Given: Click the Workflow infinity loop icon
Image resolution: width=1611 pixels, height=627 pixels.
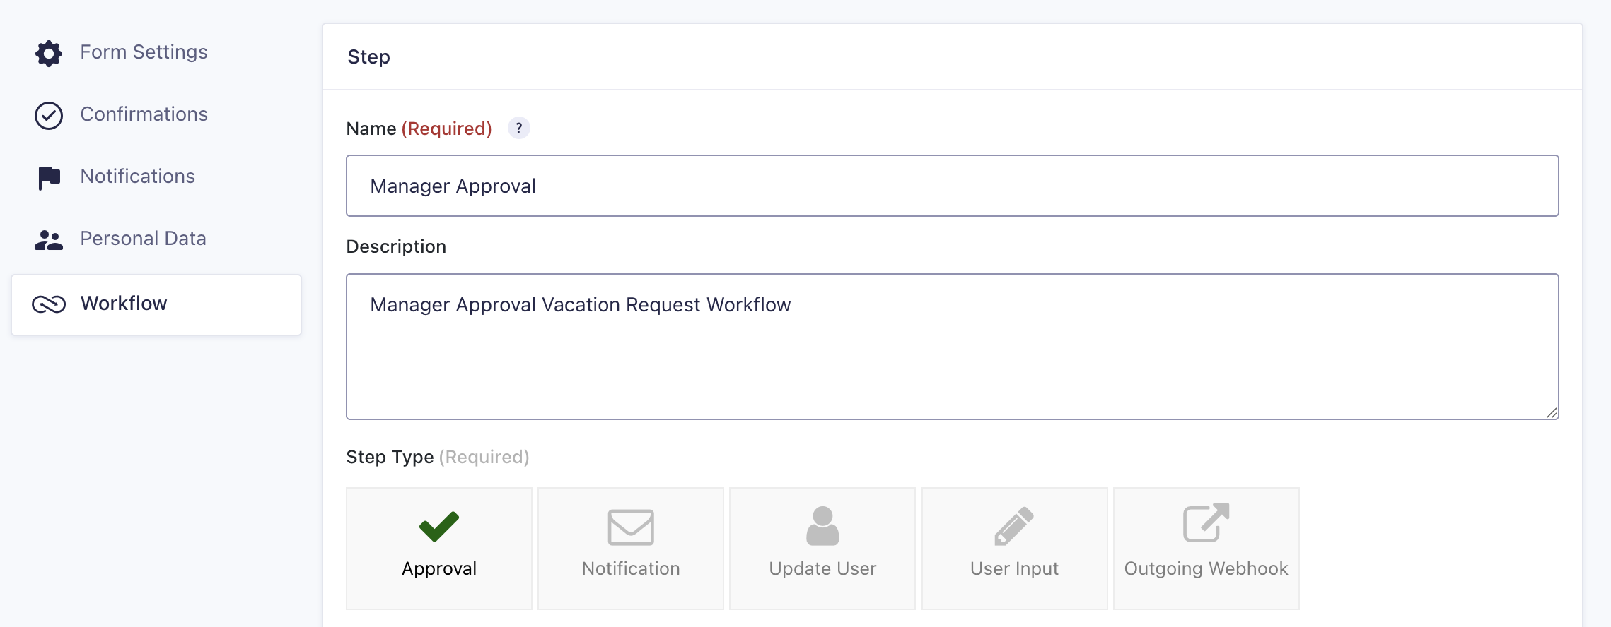Looking at the screenshot, I should [49, 304].
